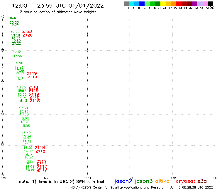Click the red time 2120 beside 20.36

point(27,31)
